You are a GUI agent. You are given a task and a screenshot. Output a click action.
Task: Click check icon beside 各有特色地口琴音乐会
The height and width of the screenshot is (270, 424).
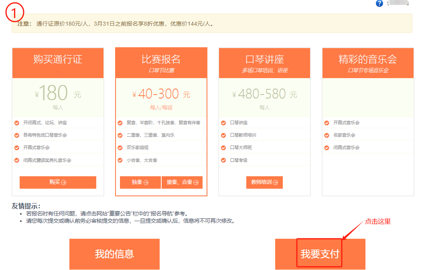point(17,135)
